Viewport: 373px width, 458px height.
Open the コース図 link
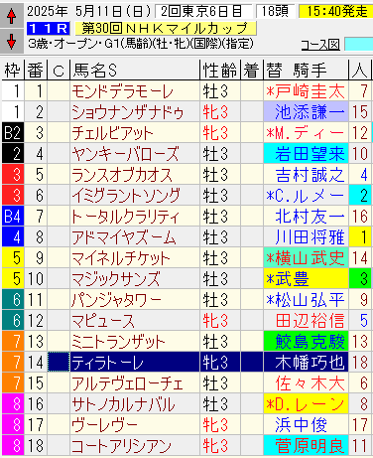320,45
